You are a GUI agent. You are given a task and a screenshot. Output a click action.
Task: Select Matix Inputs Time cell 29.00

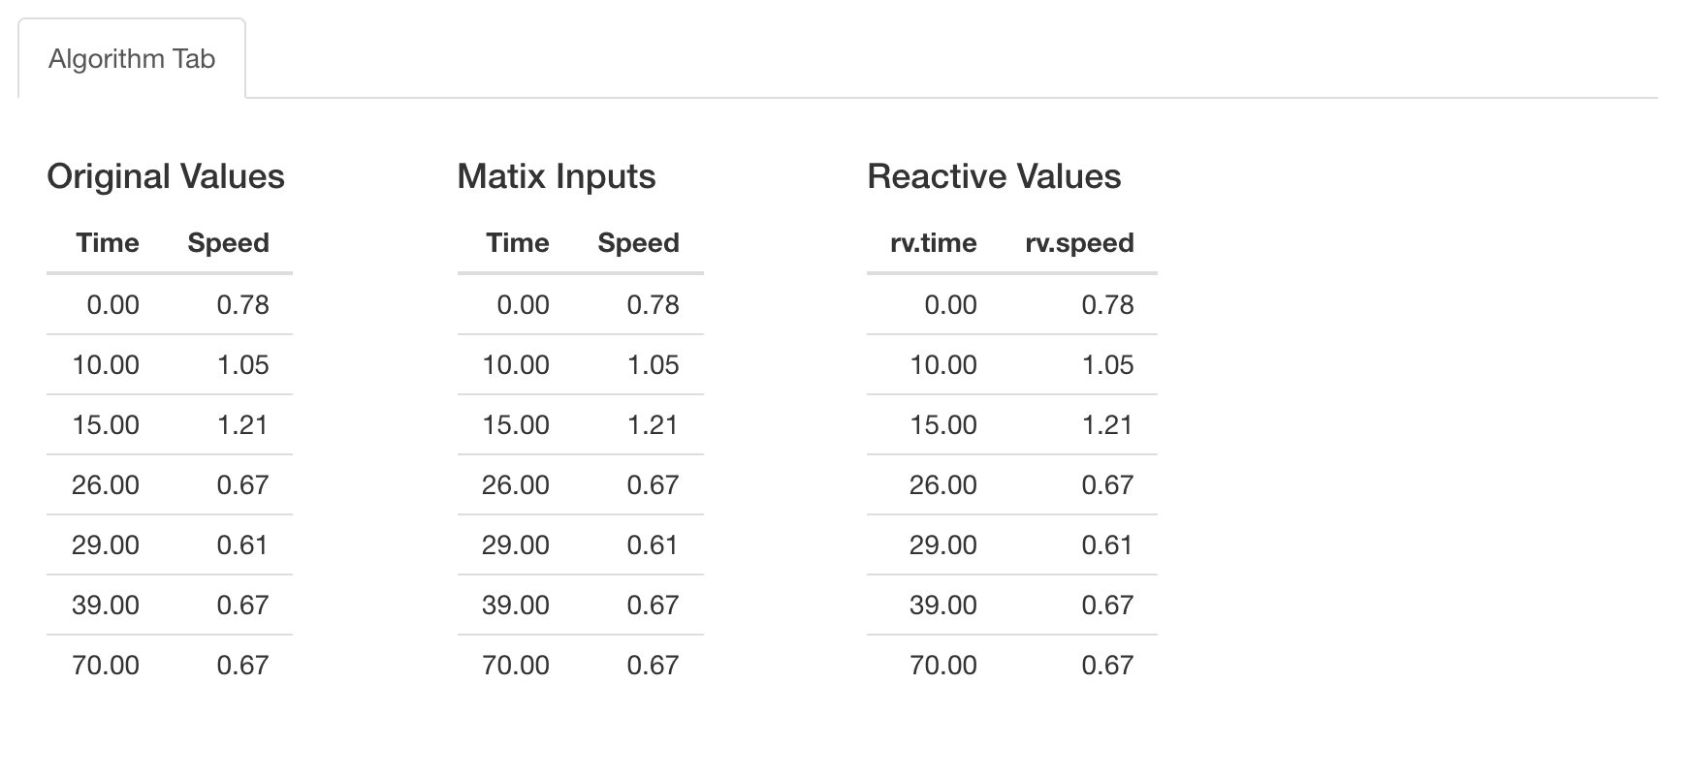click(516, 545)
